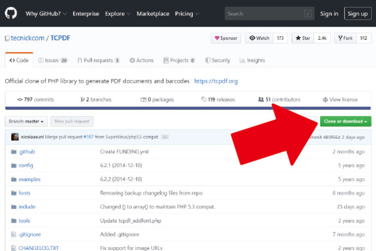Open the Why GitHub? menu
This screenshot has height=251, width=376.
[x=46, y=14]
